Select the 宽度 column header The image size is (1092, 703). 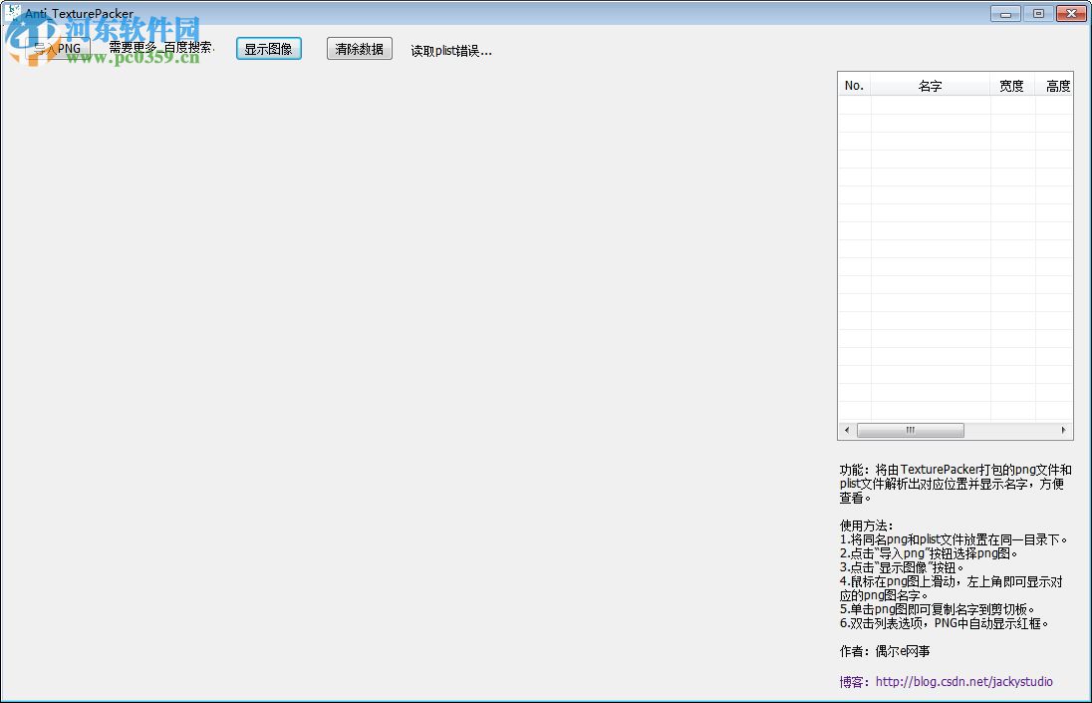point(1011,85)
